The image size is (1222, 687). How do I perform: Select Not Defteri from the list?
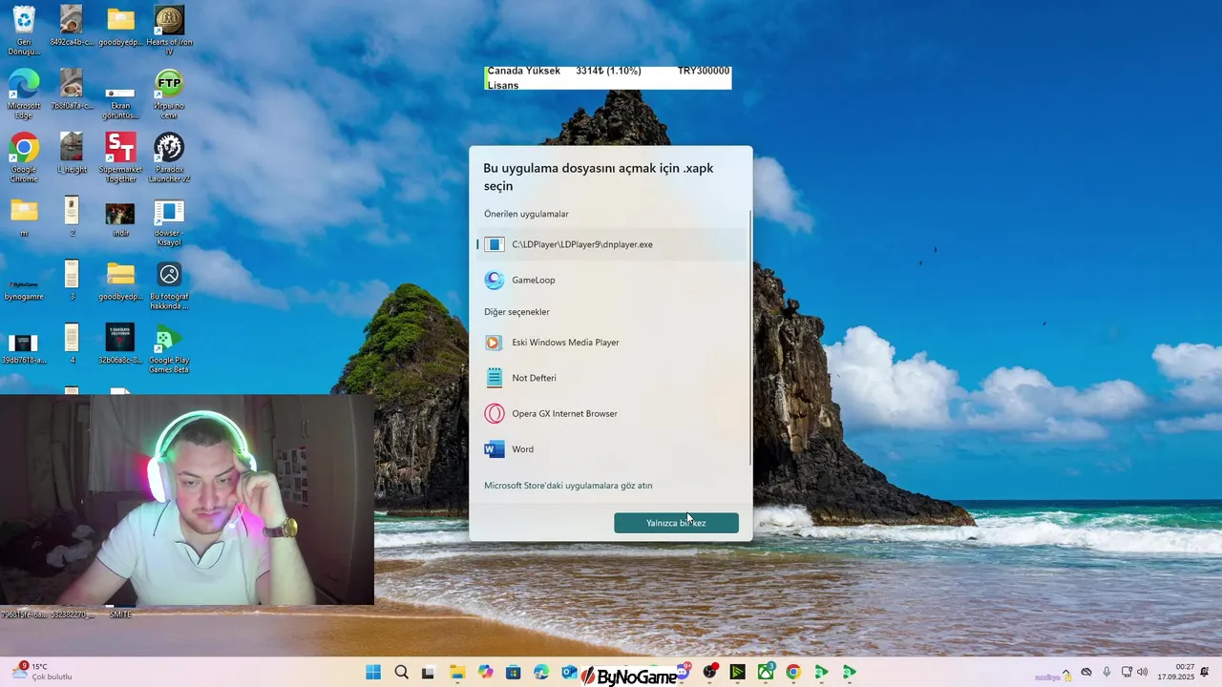pyautogui.click(x=611, y=378)
